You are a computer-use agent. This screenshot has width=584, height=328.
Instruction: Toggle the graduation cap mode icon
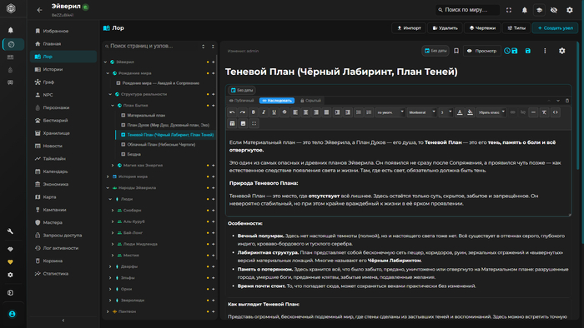point(539,10)
